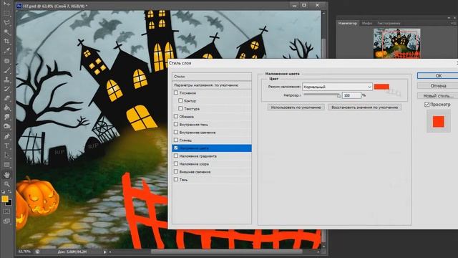
Task: Click the Новый стиль button
Action: coord(438,96)
